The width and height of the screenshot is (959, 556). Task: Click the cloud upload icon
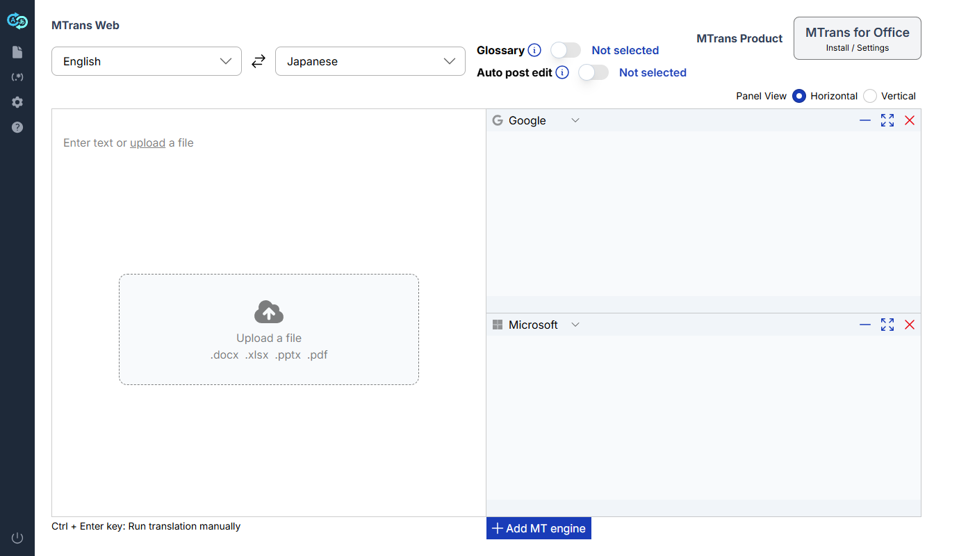tap(269, 312)
